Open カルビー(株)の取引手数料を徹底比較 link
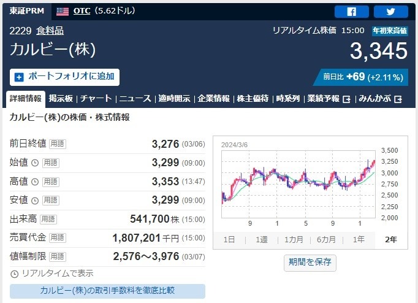Viewport: 418px width, 303px height. click(x=107, y=291)
